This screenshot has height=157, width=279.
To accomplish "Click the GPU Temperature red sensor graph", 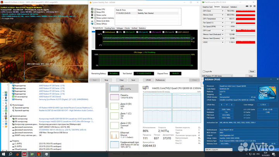I will click(x=246, y=19).
